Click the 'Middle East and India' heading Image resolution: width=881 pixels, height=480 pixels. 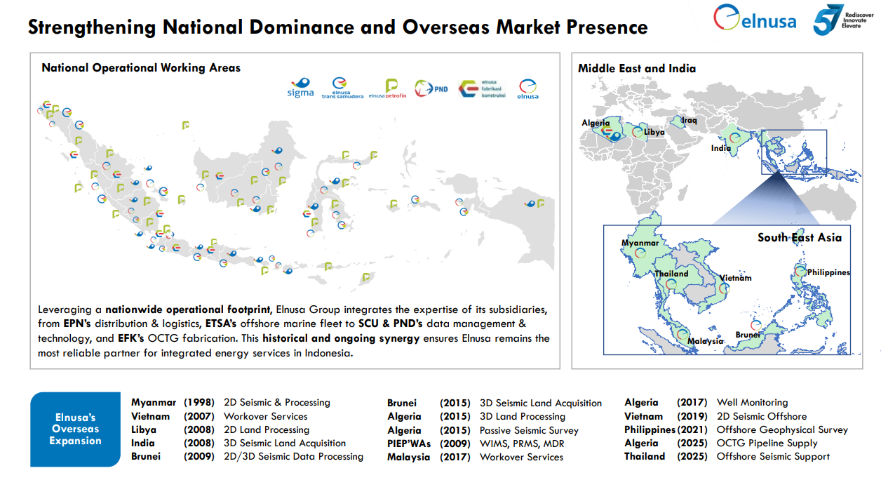pos(637,68)
